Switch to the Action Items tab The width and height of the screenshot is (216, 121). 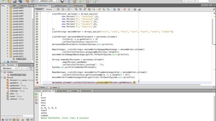click(62, 91)
